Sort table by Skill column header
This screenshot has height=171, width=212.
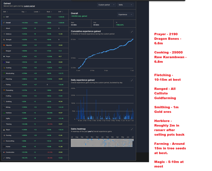5,12
